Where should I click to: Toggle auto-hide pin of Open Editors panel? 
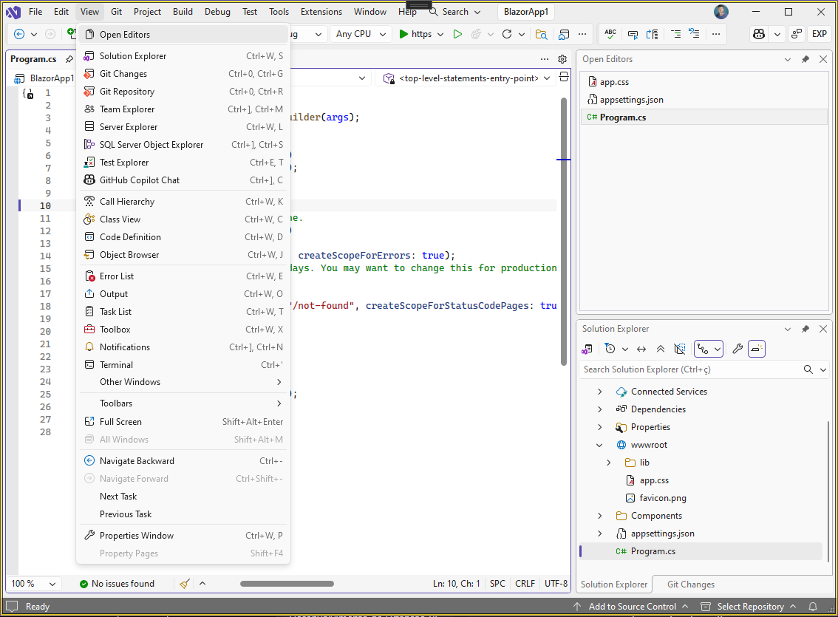(x=805, y=59)
